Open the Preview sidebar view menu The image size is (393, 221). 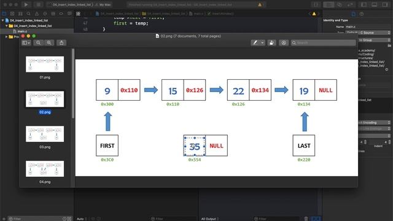coord(26,43)
